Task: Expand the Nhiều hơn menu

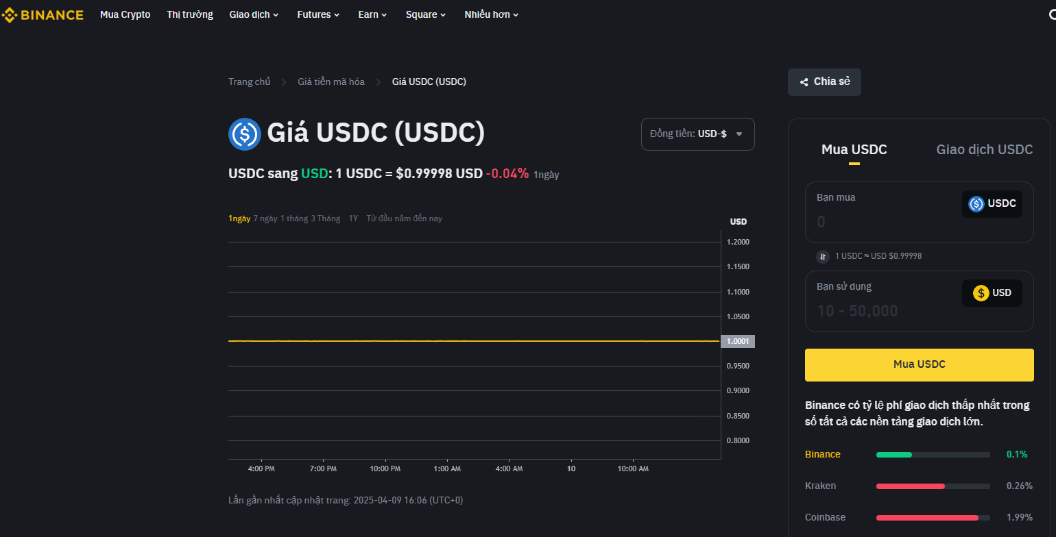Action: coord(492,14)
